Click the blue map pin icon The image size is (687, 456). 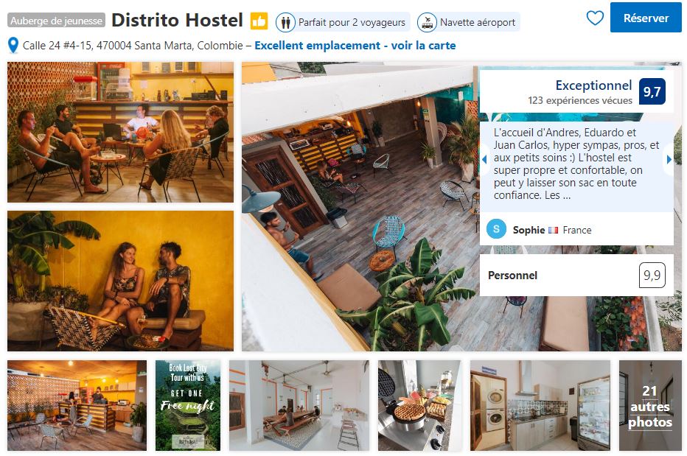pyautogui.click(x=13, y=45)
